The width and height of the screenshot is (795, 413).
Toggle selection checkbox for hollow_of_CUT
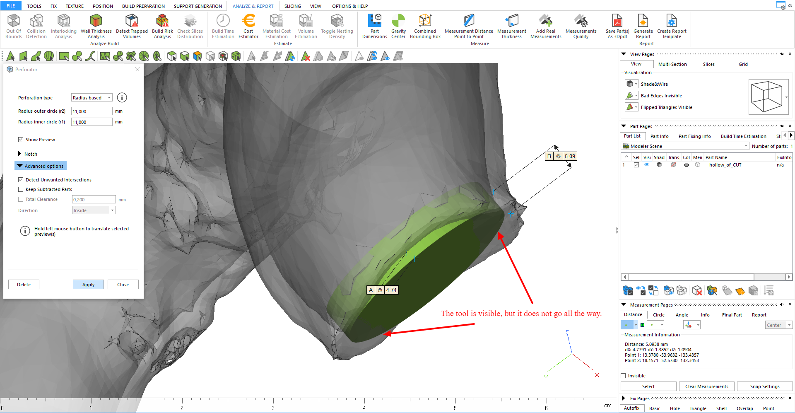pyautogui.click(x=636, y=165)
